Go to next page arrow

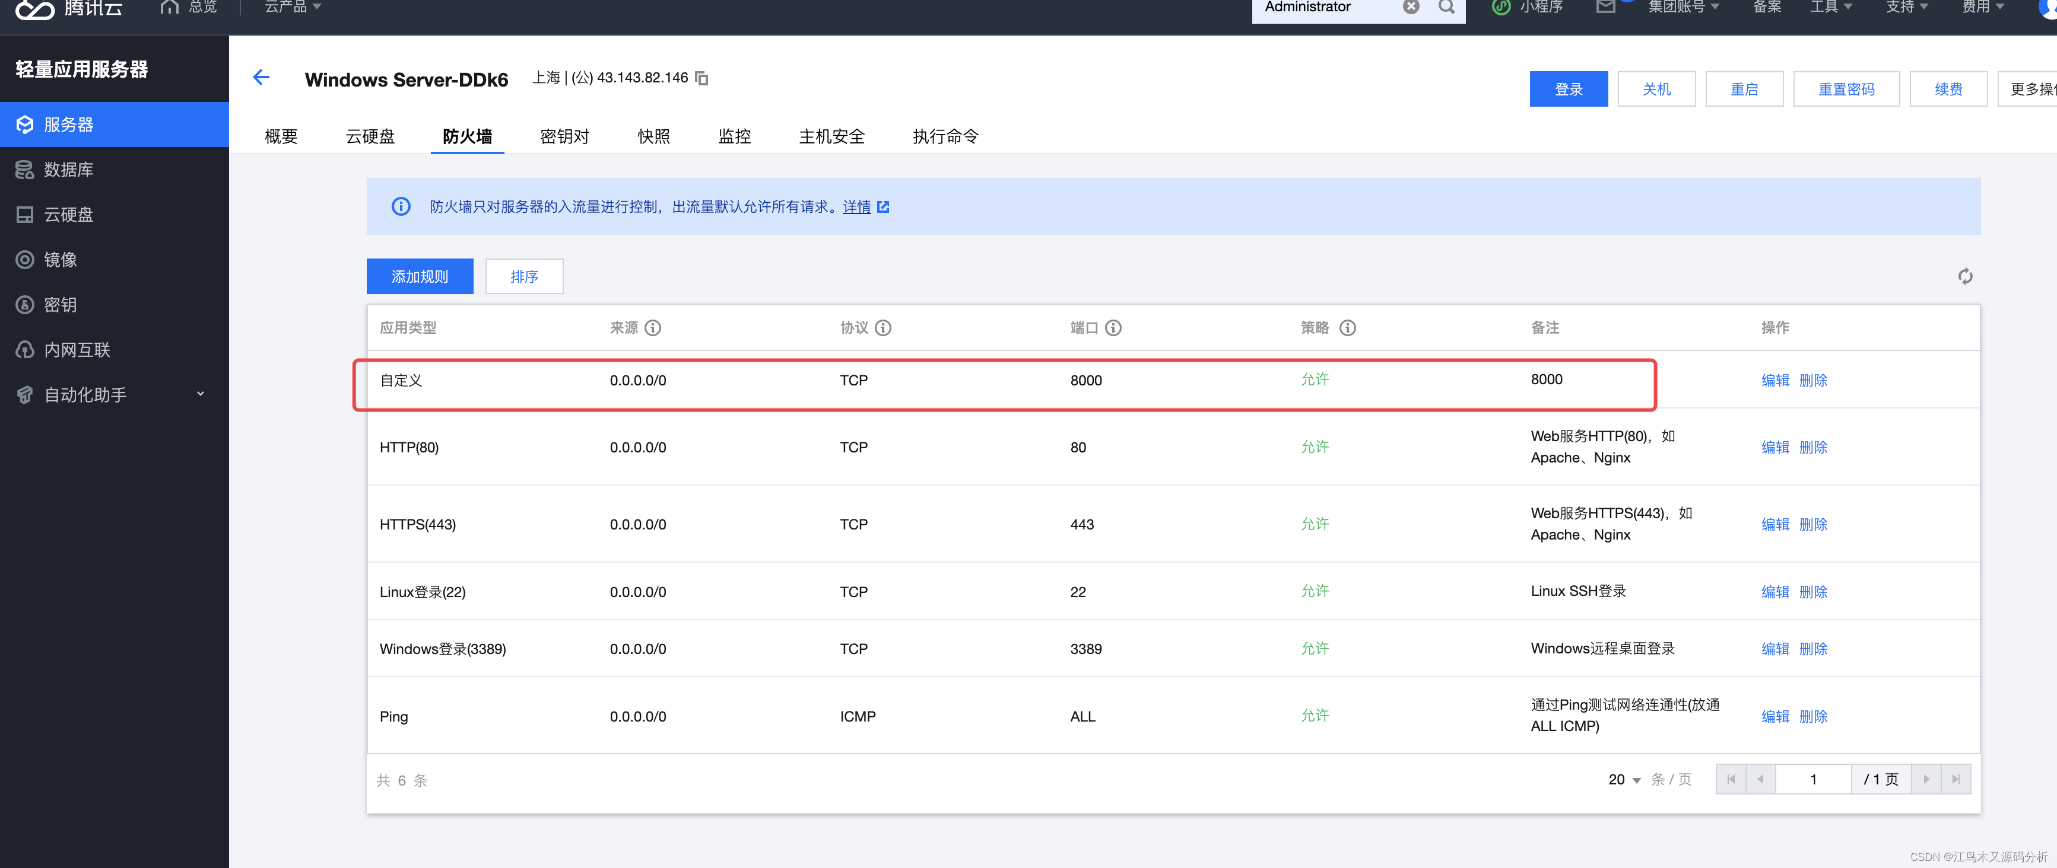click(x=1926, y=780)
